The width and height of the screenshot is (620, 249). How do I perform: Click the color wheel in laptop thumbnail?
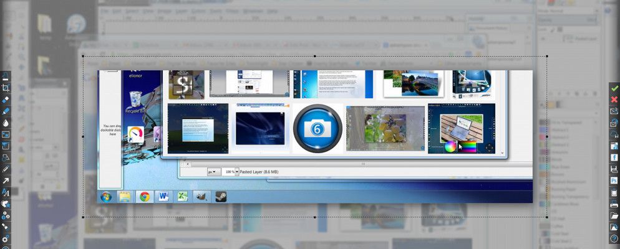tap(450, 147)
